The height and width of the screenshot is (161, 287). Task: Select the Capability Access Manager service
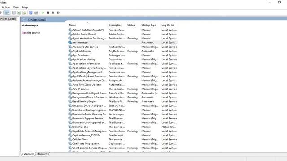pyautogui.click(x=122, y=131)
